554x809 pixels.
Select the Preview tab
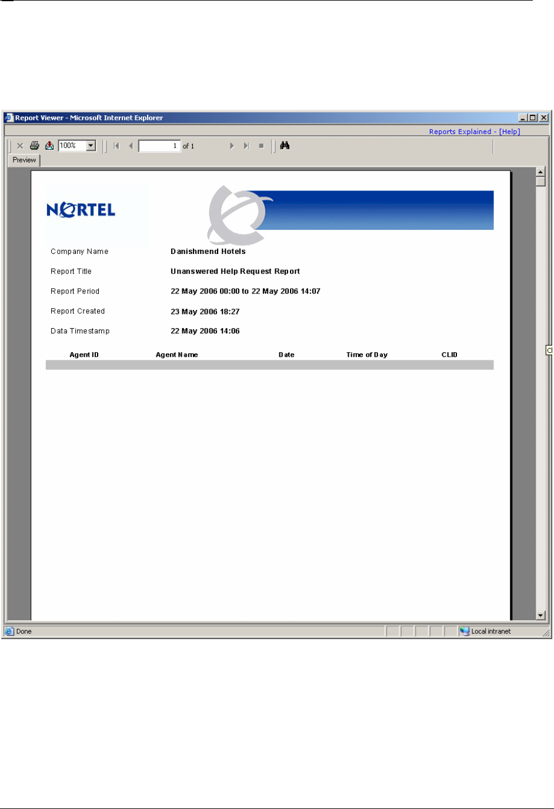[24, 160]
